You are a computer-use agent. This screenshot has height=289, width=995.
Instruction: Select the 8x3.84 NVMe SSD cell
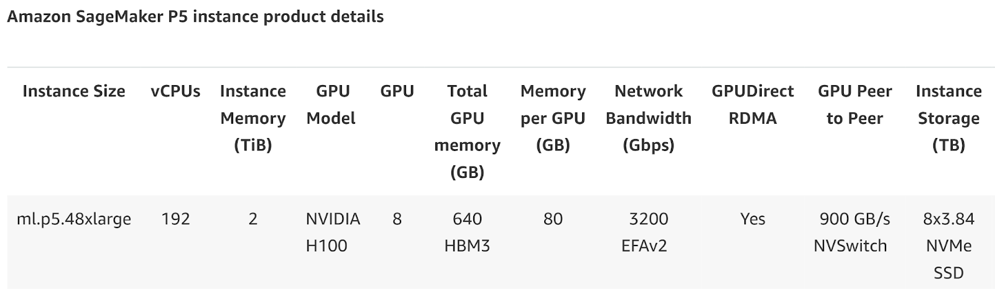[948, 245]
